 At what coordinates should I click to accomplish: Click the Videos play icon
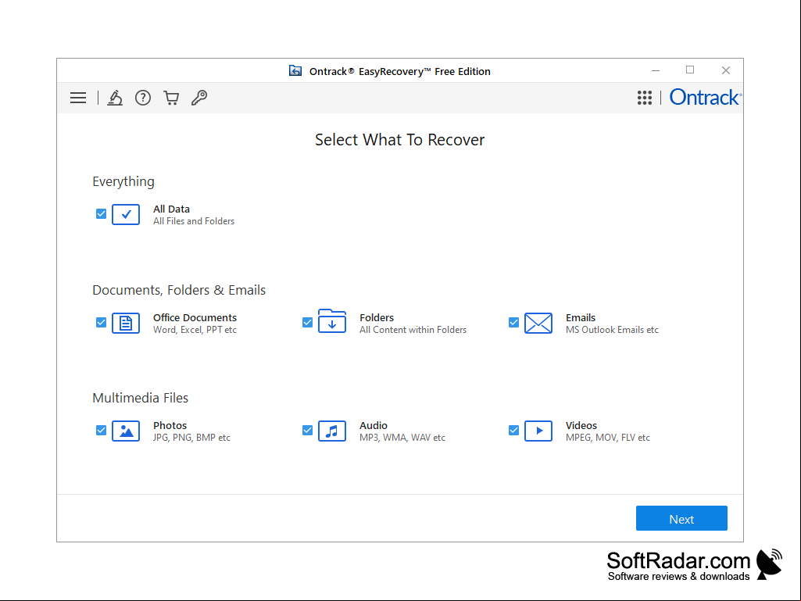point(538,431)
